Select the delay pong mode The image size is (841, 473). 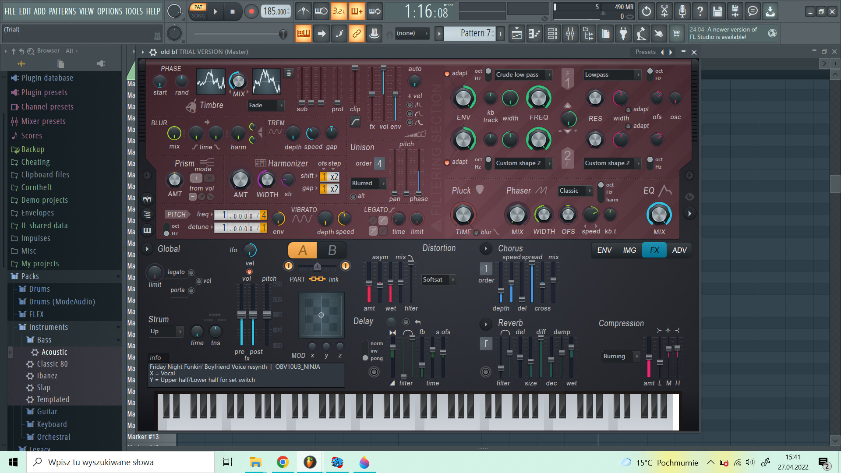tap(365, 358)
